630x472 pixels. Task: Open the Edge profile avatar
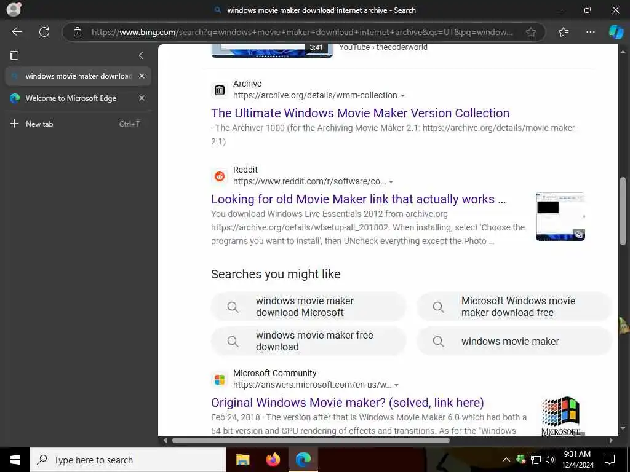tap(14, 9)
